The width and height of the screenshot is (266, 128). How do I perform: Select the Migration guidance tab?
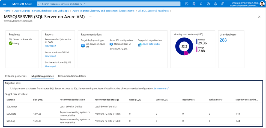(x=43, y=76)
